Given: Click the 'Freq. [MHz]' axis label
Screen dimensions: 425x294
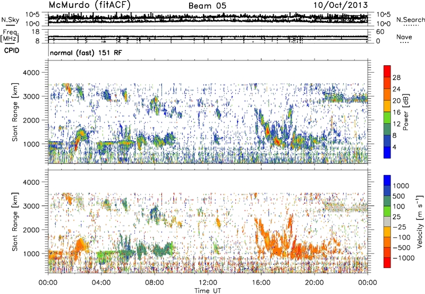Looking at the screenshot, I should click(10, 36).
